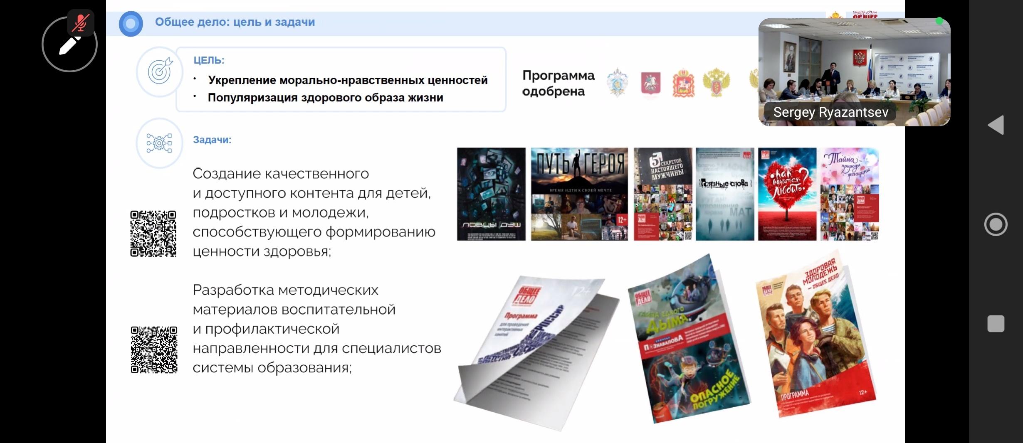Tap Популяризация здорового образа жизни bullet
Screen dimensions: 1023x443
click(326, 98)
